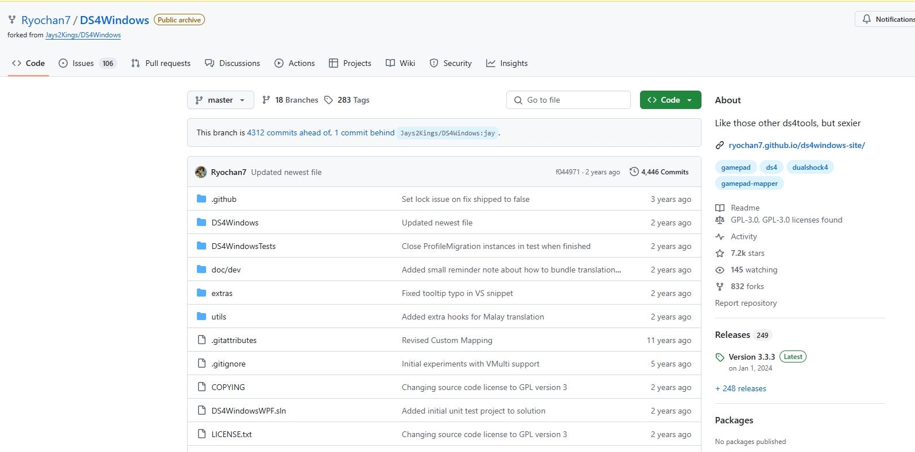The height and width of the screenshot is (452, 915).
Task: Select the gamepad-mapper topic tag
Action: point(749,184)
